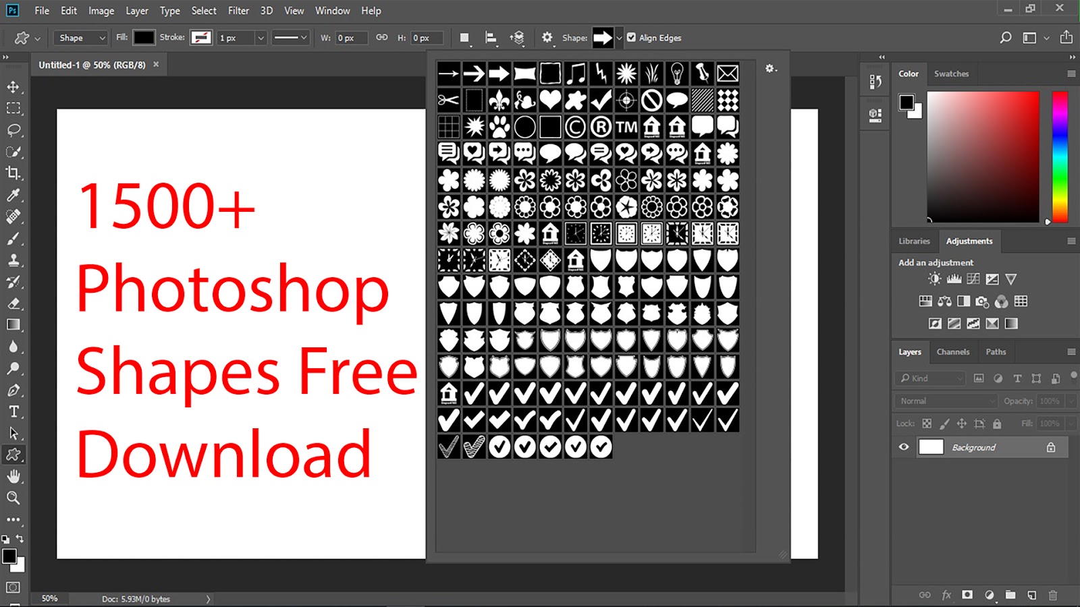This screenshot has width=1080, height=607.
Task: Select the Zoom tool
Action: (13, 498)
